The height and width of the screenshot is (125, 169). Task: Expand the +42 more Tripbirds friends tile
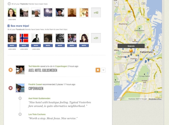(96, 13)
